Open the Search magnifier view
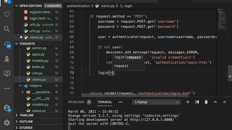This screenshot has height=130, width=232. pos(7,29)
